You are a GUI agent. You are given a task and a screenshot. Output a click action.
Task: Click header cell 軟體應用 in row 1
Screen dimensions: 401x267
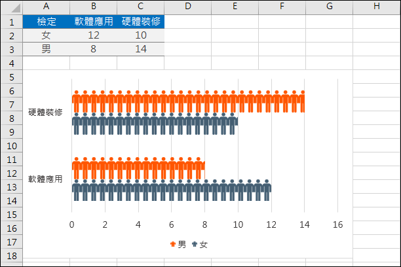click(93, 22)
